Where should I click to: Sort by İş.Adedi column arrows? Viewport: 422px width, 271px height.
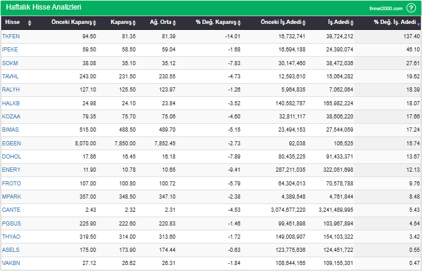tap(355, 23)
